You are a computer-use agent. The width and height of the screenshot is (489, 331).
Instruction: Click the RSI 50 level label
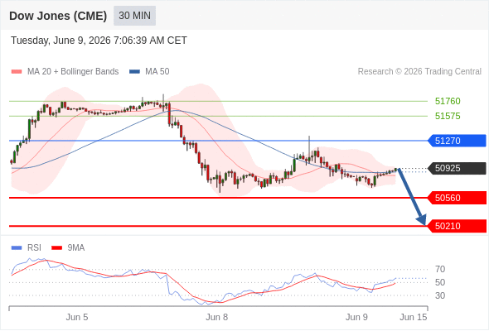(x=440, y=282)
